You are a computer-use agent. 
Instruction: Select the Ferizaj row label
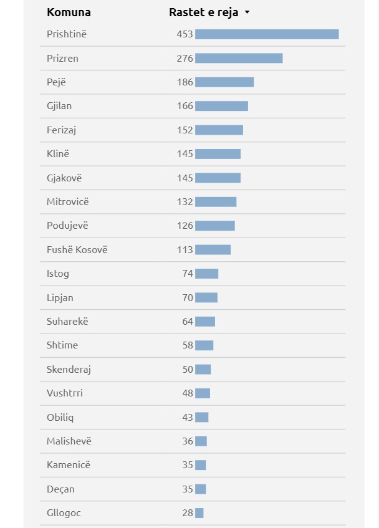coord(61,130)
